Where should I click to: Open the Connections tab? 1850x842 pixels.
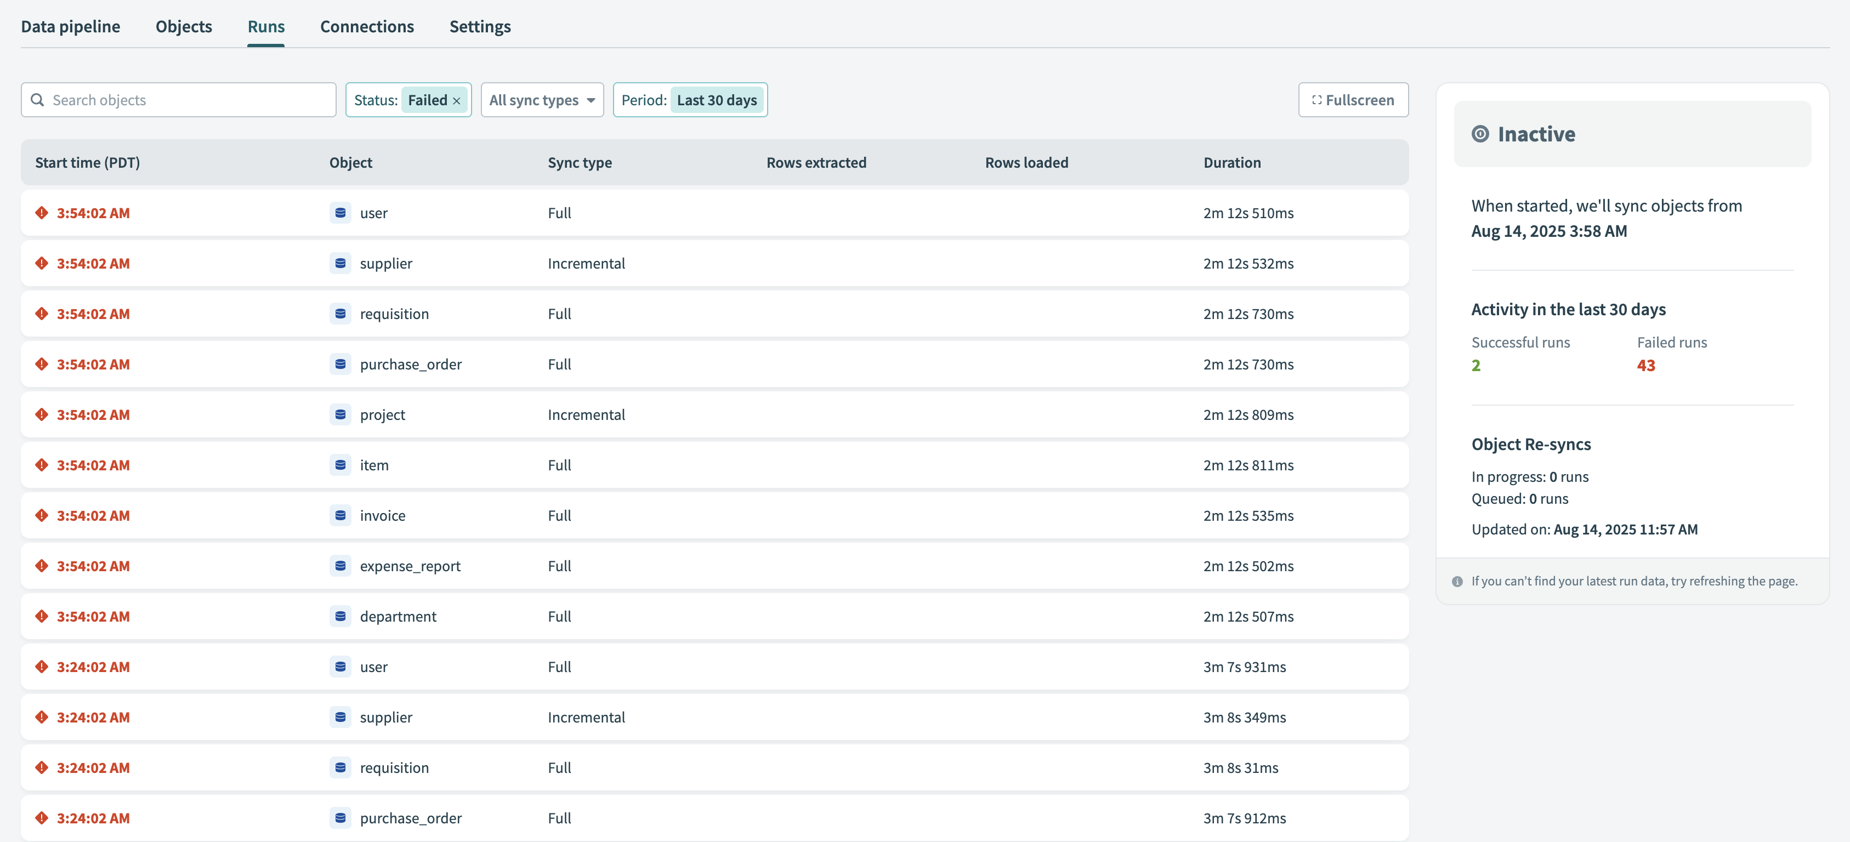(x=367, y=26)
